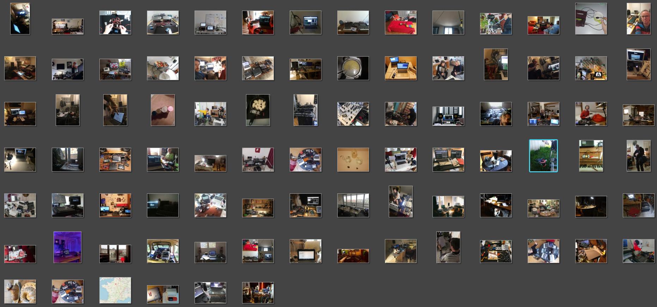The image size is (657, 307).
Task: Select the man in green shirt photo
Action: point(163,160)
